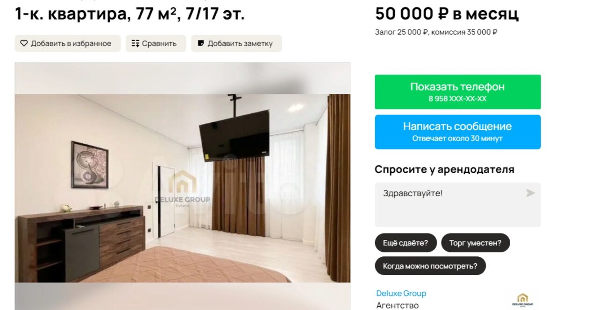Click the compare list icon

pos(135,43)
